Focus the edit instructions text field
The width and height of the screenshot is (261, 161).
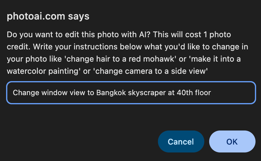pyautogui.click(x=131, y=93)
